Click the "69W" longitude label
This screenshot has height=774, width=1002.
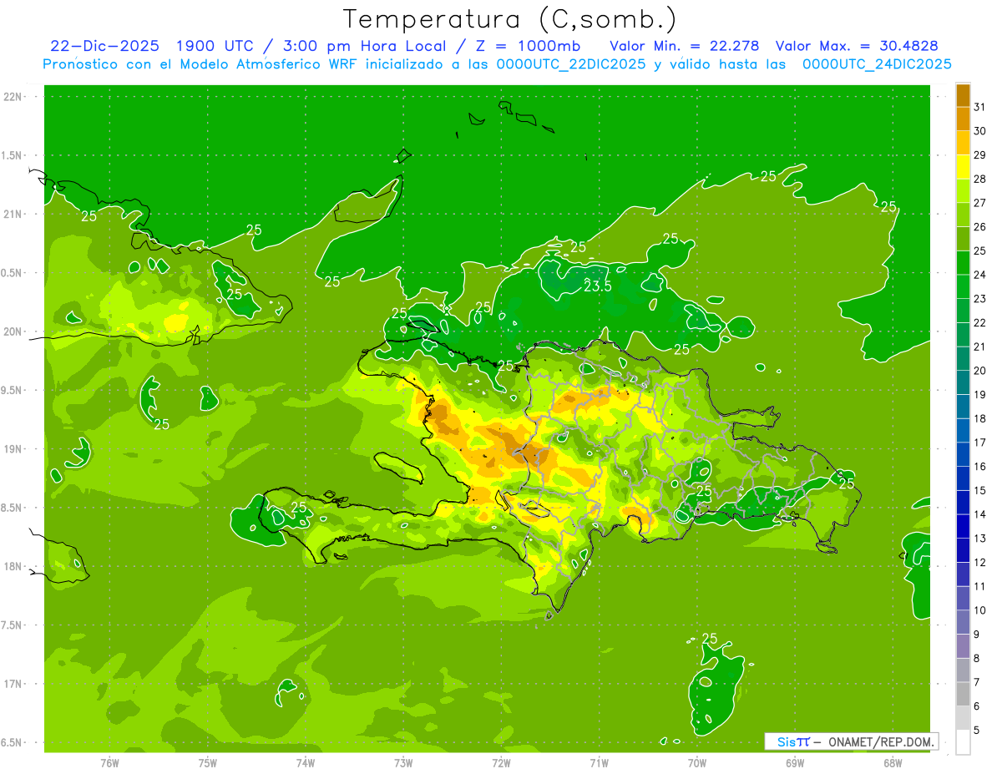click(795, 762)
